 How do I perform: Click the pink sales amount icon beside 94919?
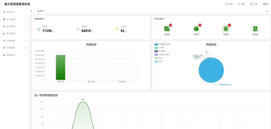(78, 29)
